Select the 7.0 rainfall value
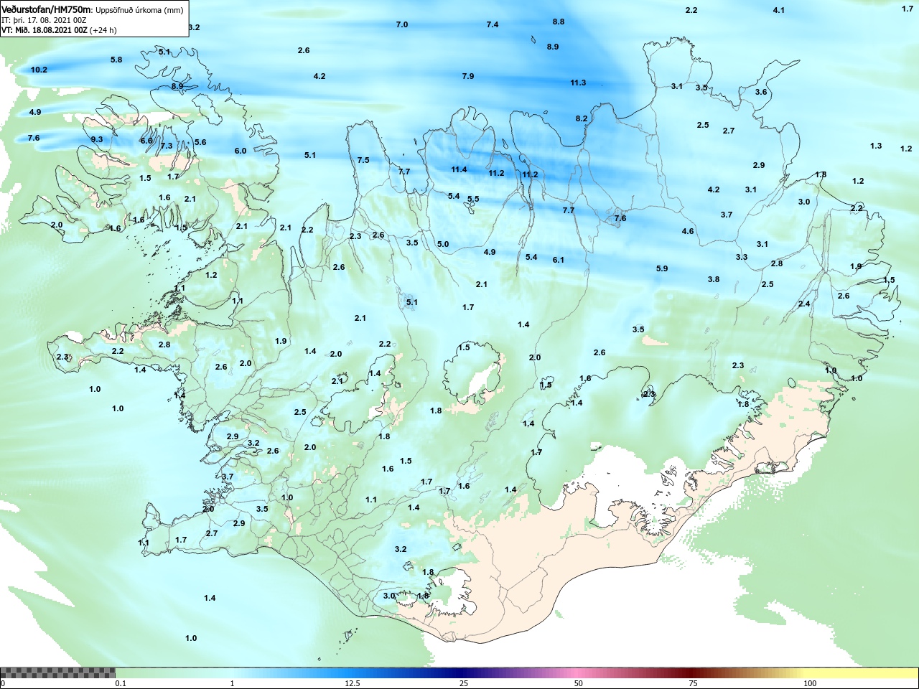The width and height of the screenshot is (919, 689). 402,24
